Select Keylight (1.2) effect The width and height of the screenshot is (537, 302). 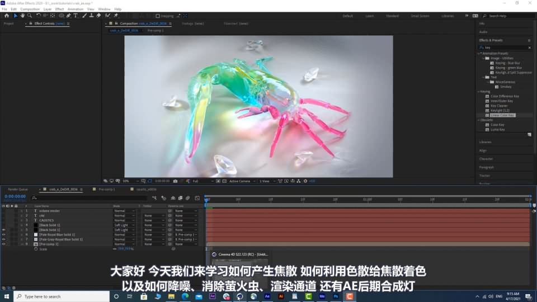[x=500, y=111]
